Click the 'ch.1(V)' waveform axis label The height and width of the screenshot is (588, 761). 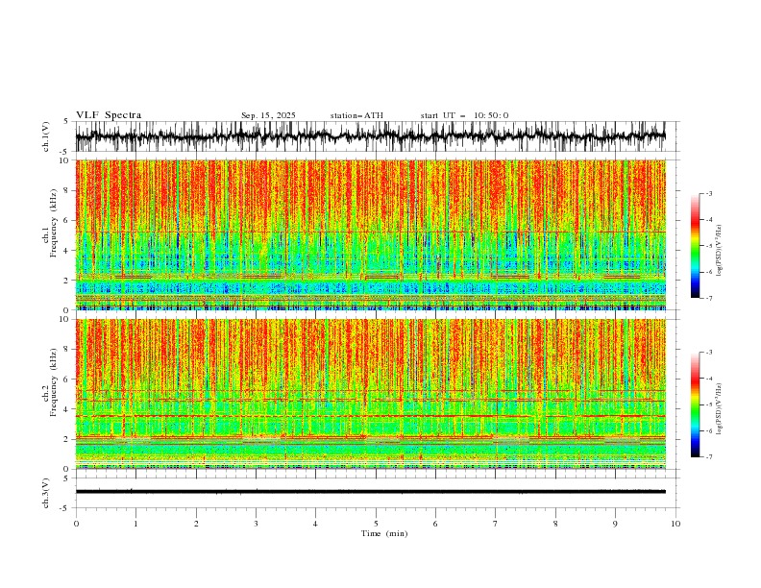click(x=46, y=136)
